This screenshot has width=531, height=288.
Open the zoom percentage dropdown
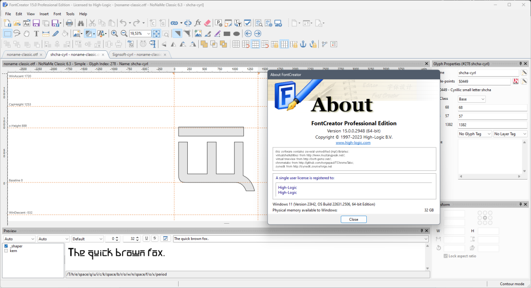coord(149,34)
